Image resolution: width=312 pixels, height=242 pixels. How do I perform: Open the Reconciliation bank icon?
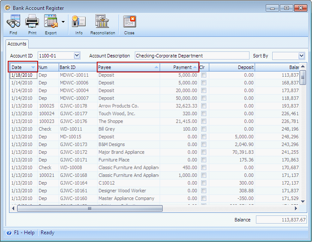102,21
